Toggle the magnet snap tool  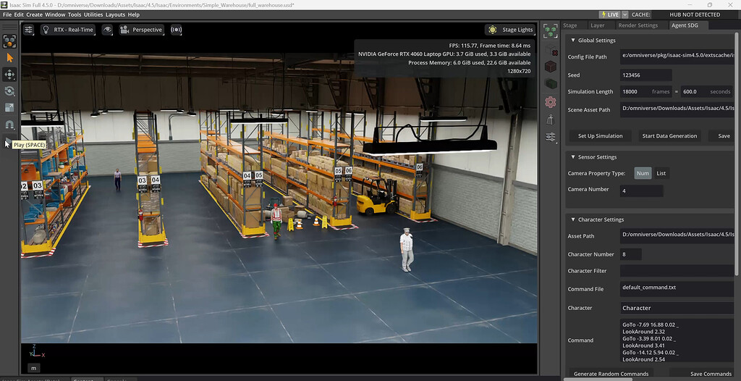pyautogui.click(x=10, y=125)
